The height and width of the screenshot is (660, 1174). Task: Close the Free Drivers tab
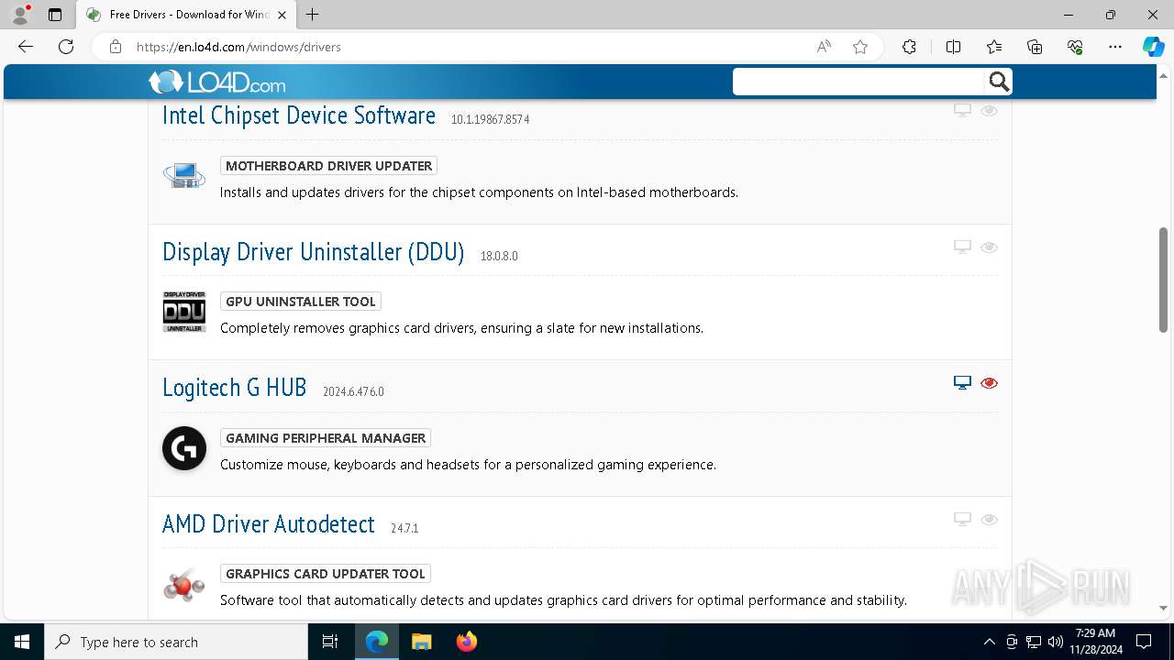coord(282,15)
